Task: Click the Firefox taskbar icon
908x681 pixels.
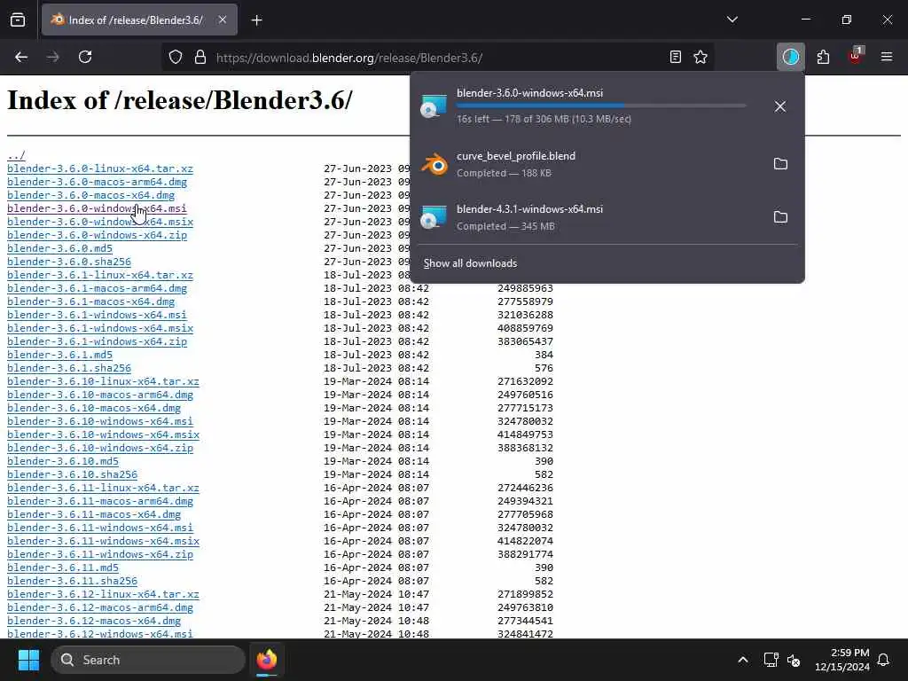Action: (x=267, y=660)
